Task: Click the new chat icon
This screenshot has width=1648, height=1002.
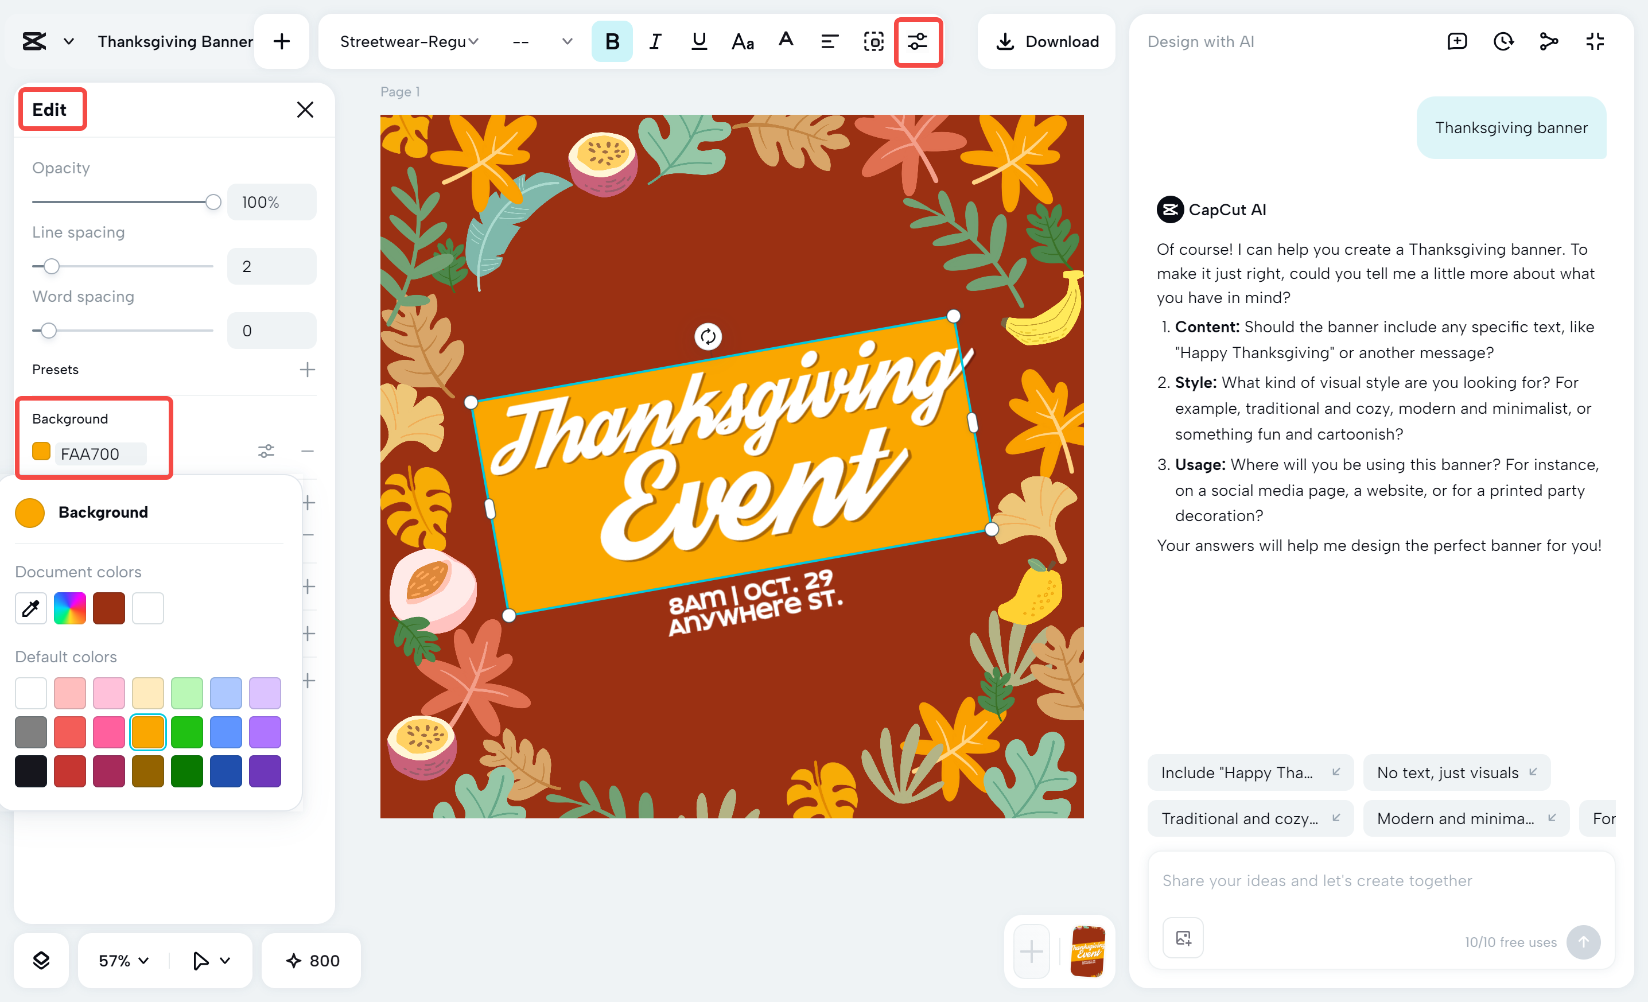Action: click(x=1457, y=41)
